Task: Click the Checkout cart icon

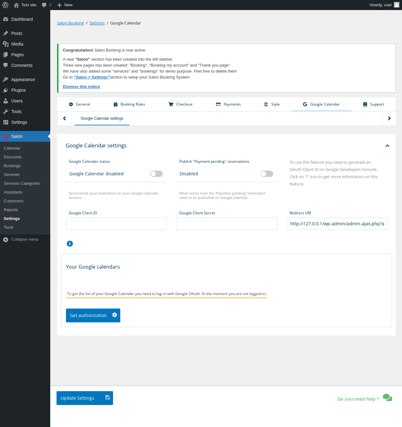Action: coord(171,104)
